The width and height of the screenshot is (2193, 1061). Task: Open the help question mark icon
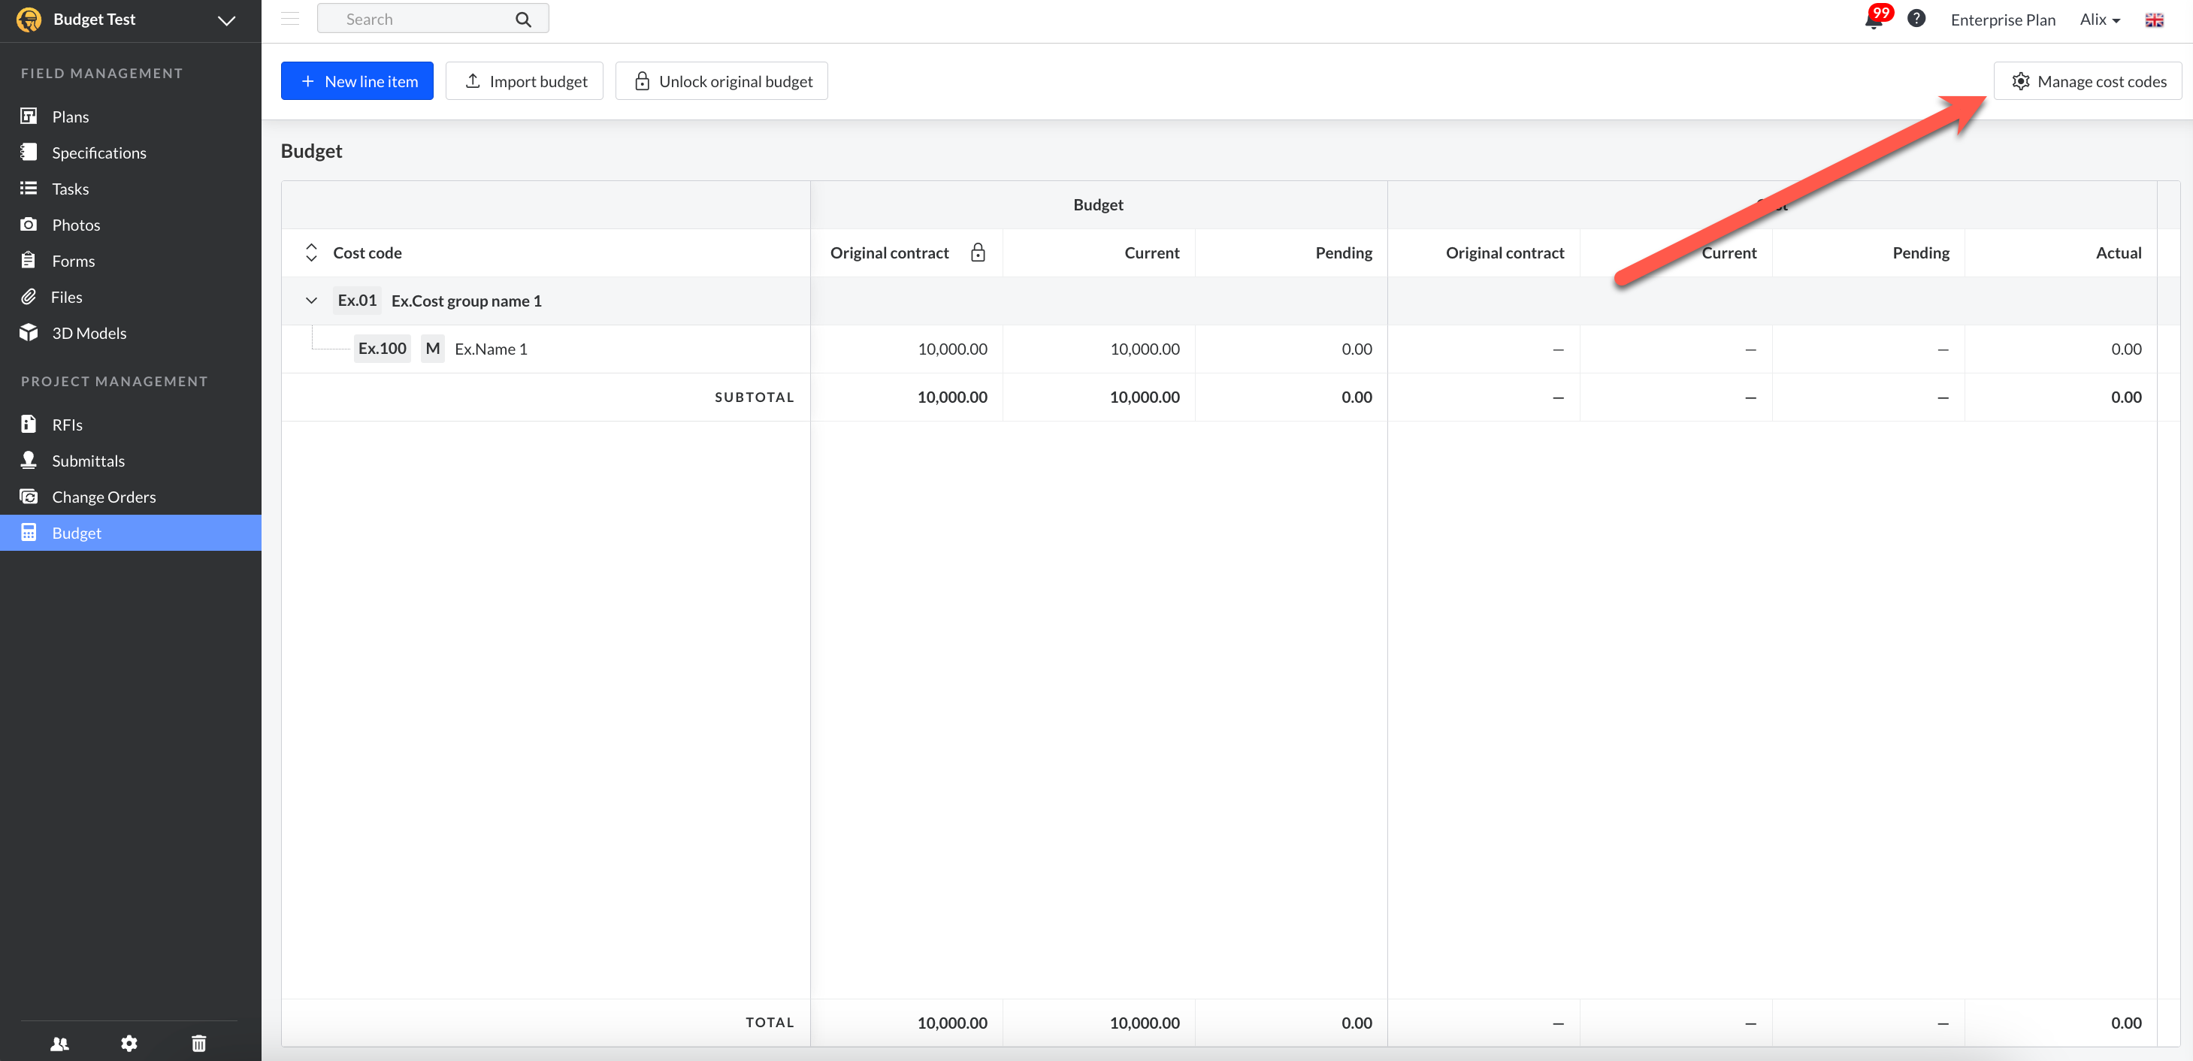tap(1916, 19)
